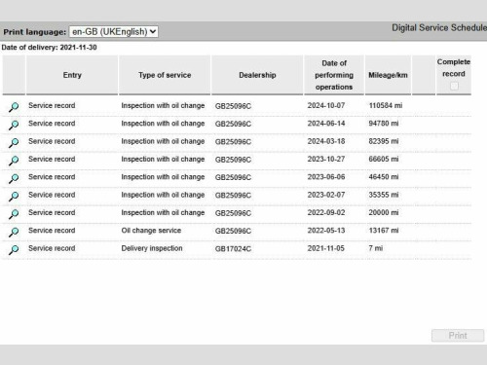Screen dimensions: 487x365
Task: Select the Type of service column header
Action: 165,75
